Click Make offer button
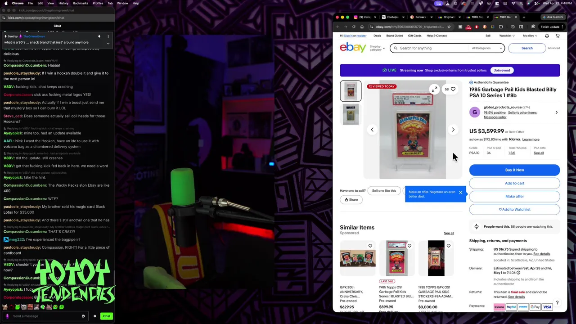This screenshot has width=576, height=324. pyautogui.click(x=514, y=196)
